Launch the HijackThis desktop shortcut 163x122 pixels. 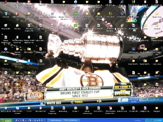click(x=17, y=14)
